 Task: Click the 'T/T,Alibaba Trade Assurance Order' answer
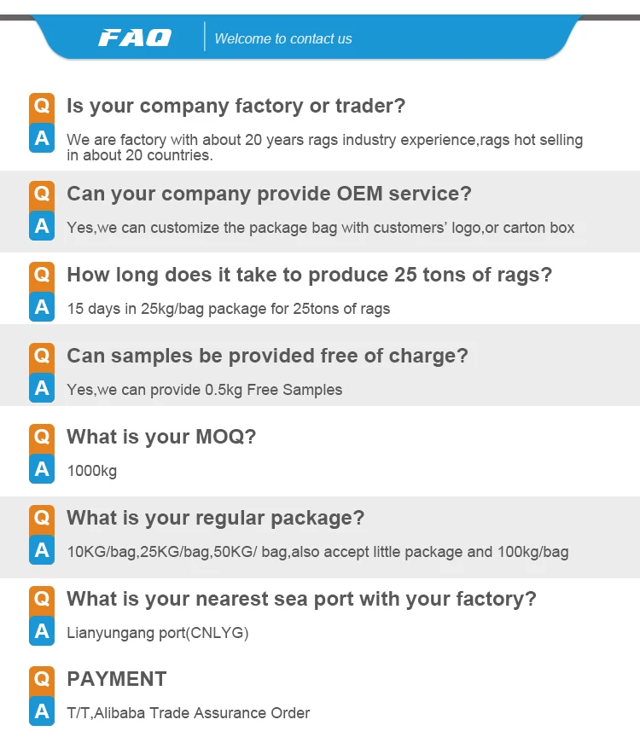click(x=189, y=713)
